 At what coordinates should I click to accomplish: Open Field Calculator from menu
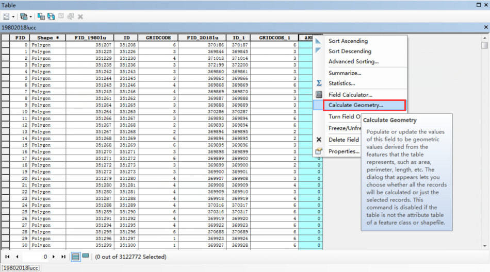(350, 95)
